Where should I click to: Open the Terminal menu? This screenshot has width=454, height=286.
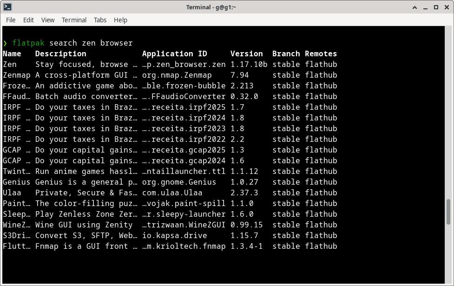74,20
